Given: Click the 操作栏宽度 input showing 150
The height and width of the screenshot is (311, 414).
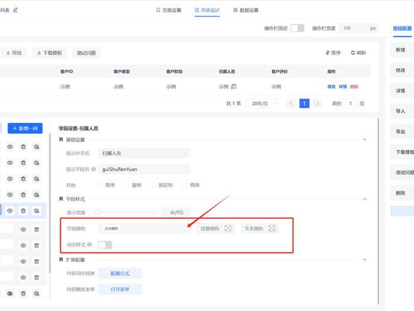Looking at the screenshot, I should point(358,28).
